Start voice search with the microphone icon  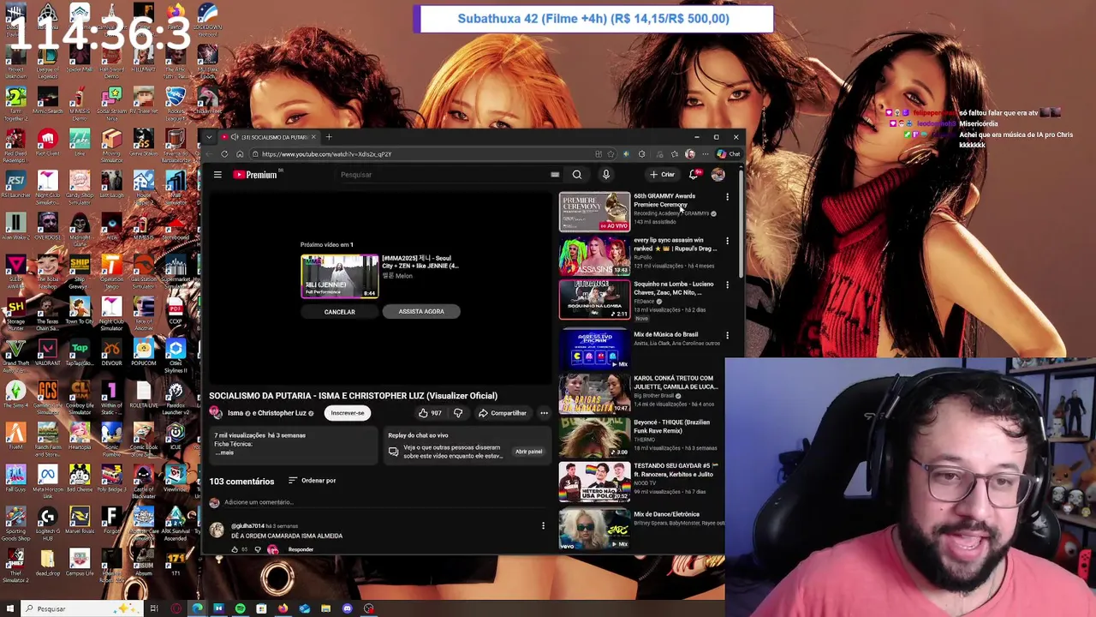click(x=605, y=175)
